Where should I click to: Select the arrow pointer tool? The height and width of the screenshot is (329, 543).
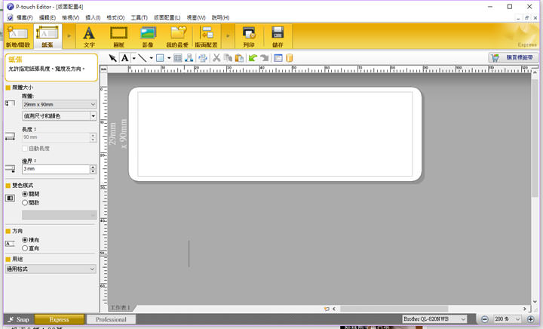click(x=113, y=58)
